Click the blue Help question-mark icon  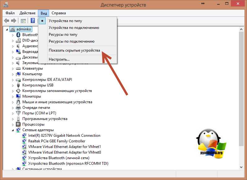(x=33, y=21)
